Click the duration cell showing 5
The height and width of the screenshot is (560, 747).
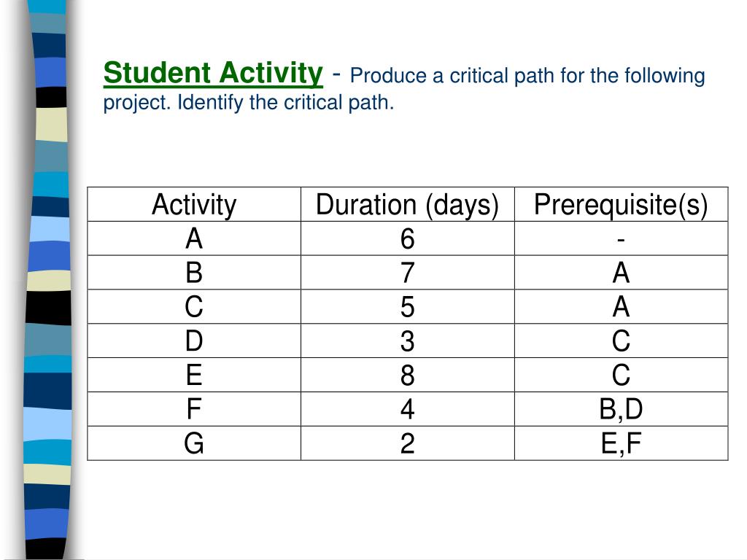408,307
